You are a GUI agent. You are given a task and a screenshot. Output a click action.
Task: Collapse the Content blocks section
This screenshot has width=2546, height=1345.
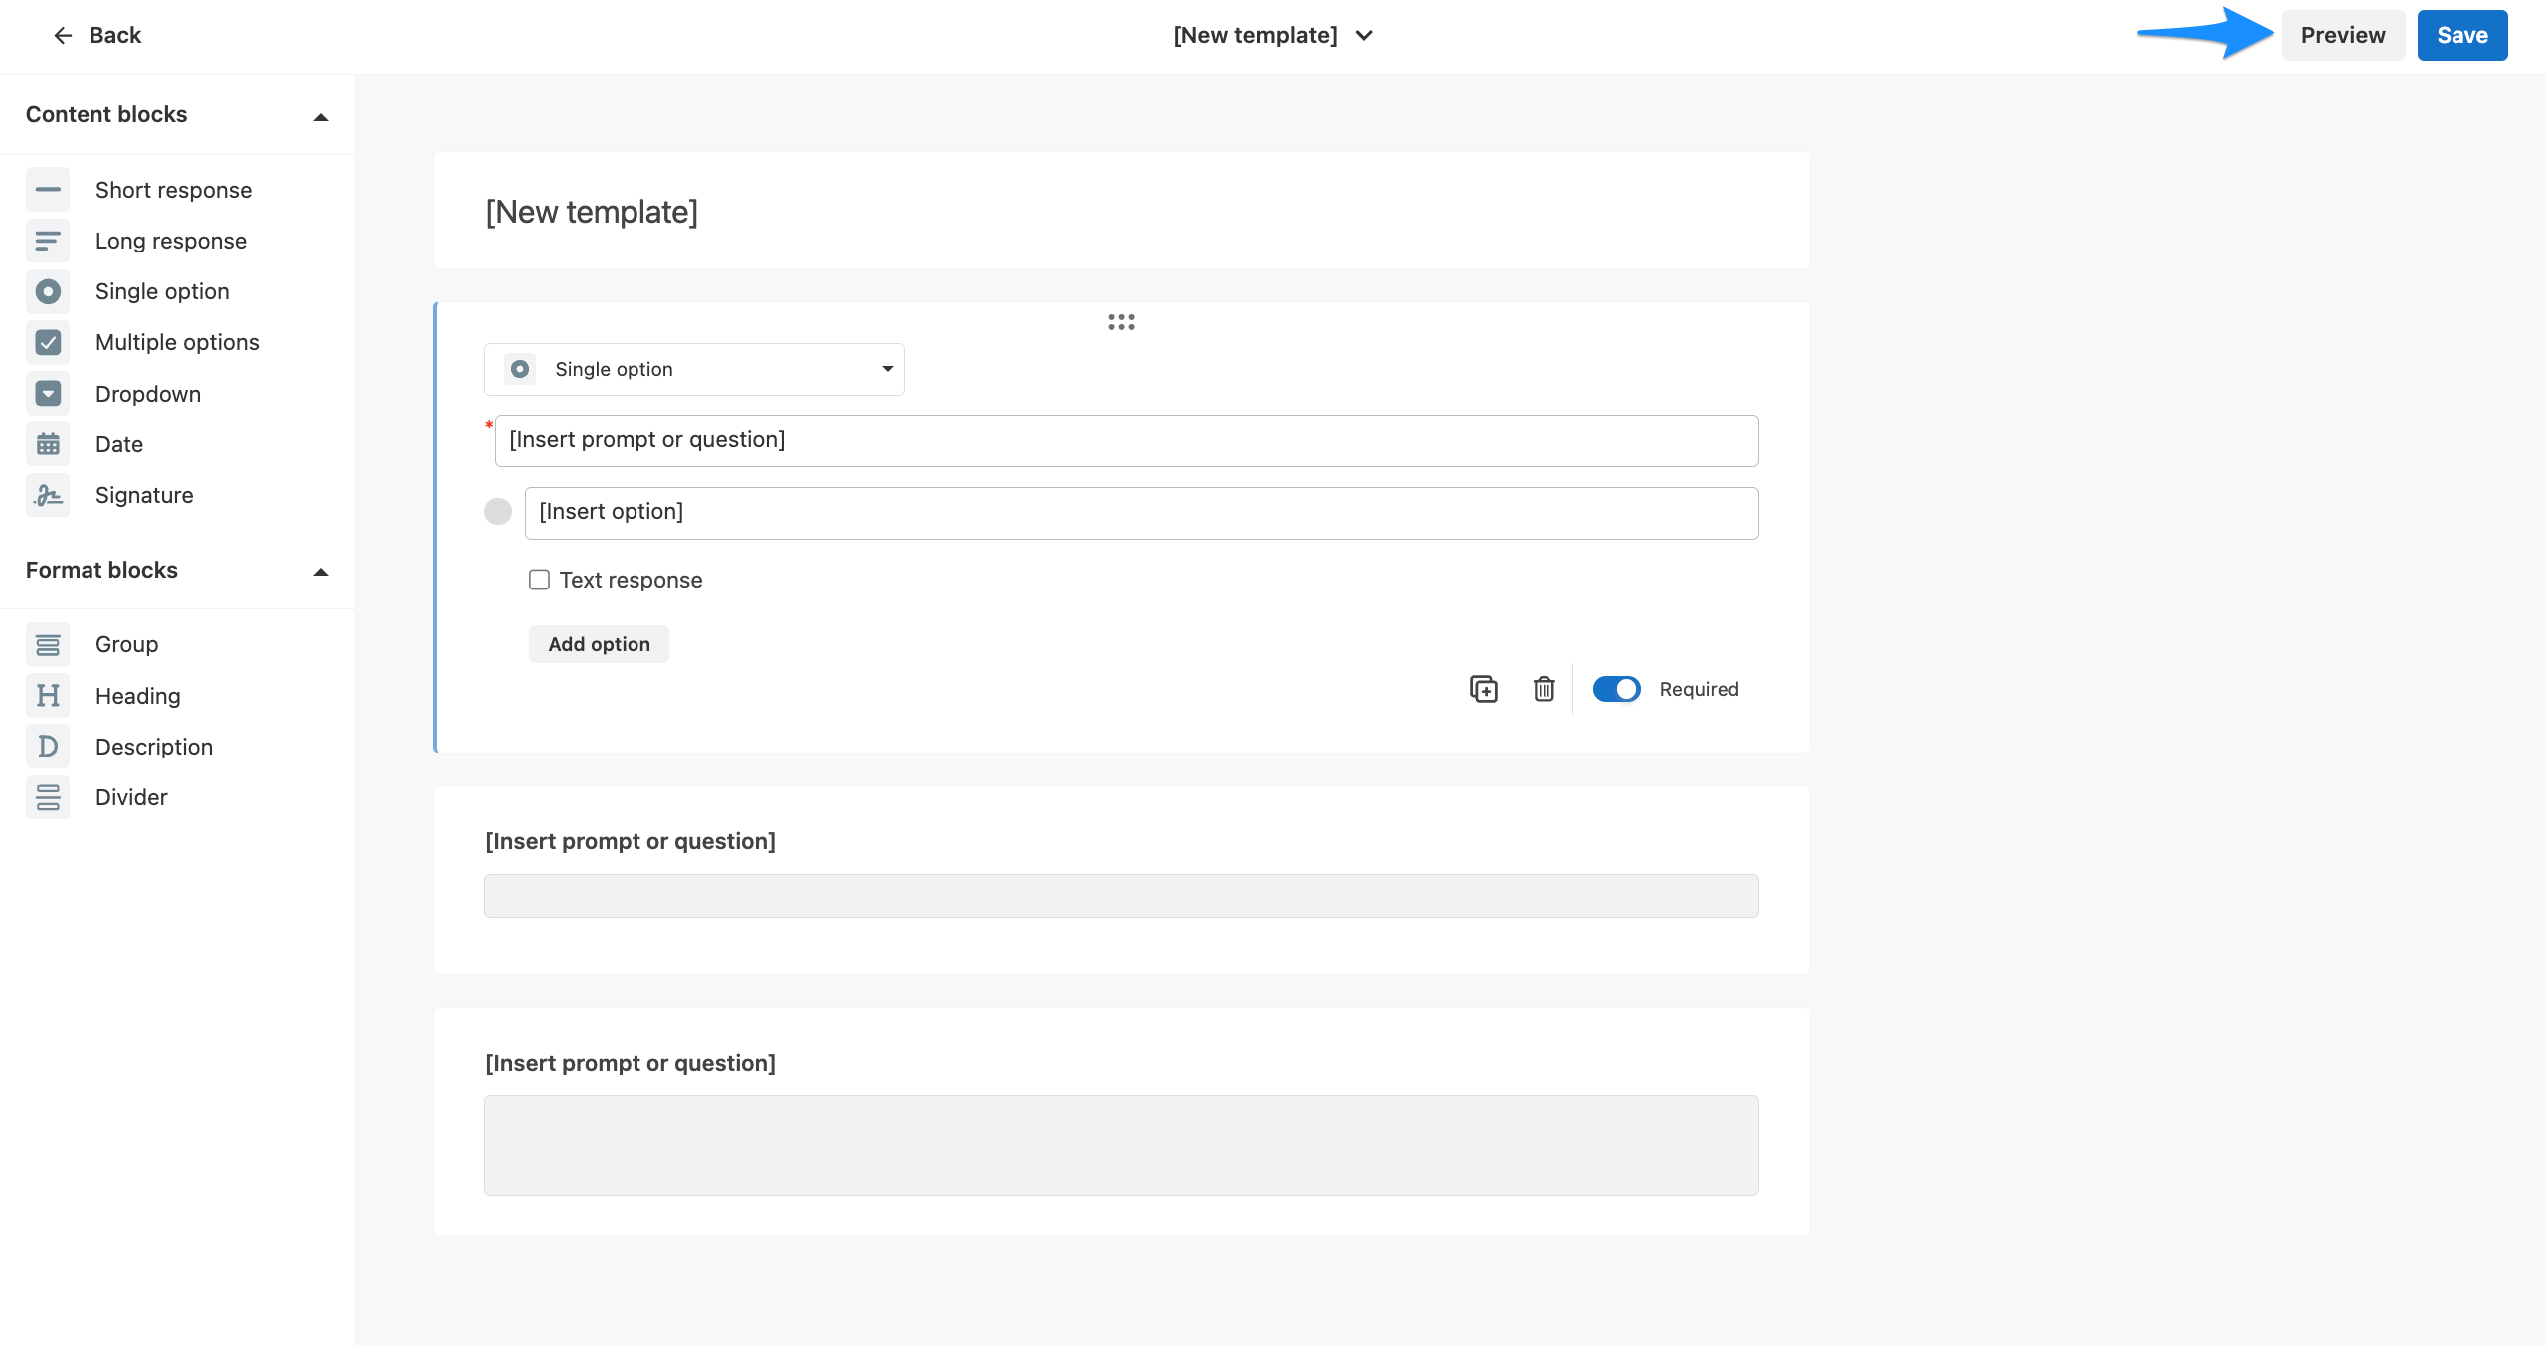(320, 117)
